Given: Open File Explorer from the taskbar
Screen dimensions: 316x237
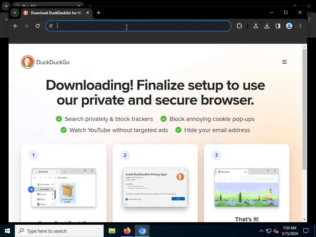Looking at the screenshot, I should 112,231.
